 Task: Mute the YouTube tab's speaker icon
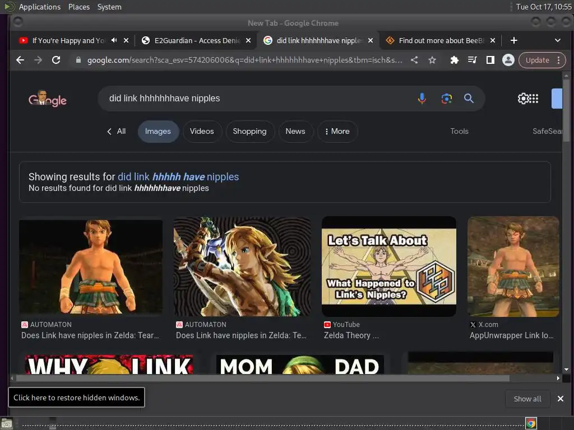pyautogui.click(x=114, y=40)
